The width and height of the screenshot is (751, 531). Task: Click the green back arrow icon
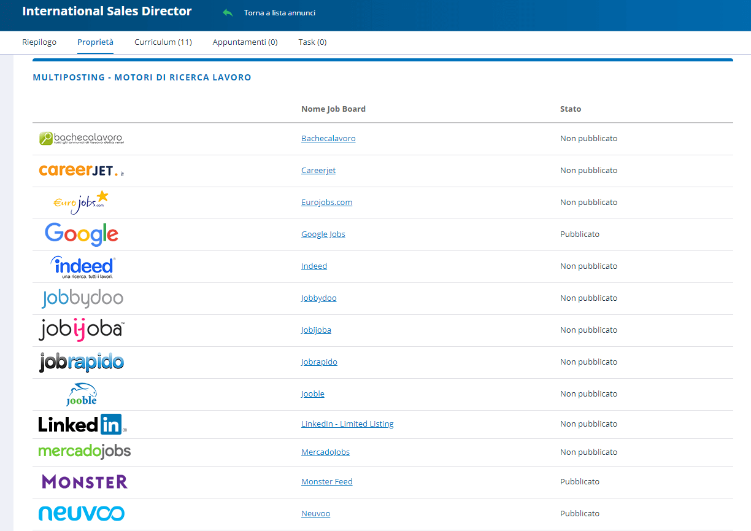point(228,13)
